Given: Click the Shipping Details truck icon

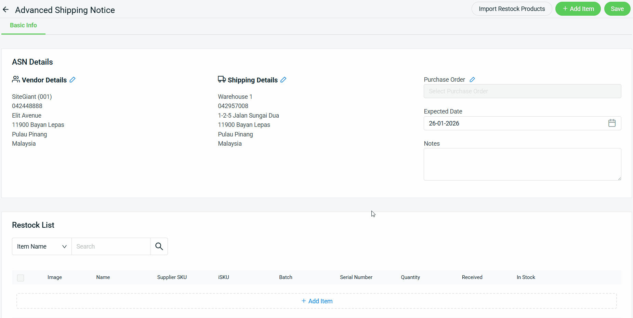Looking at the screenshot, I should (x=222, y=79).
